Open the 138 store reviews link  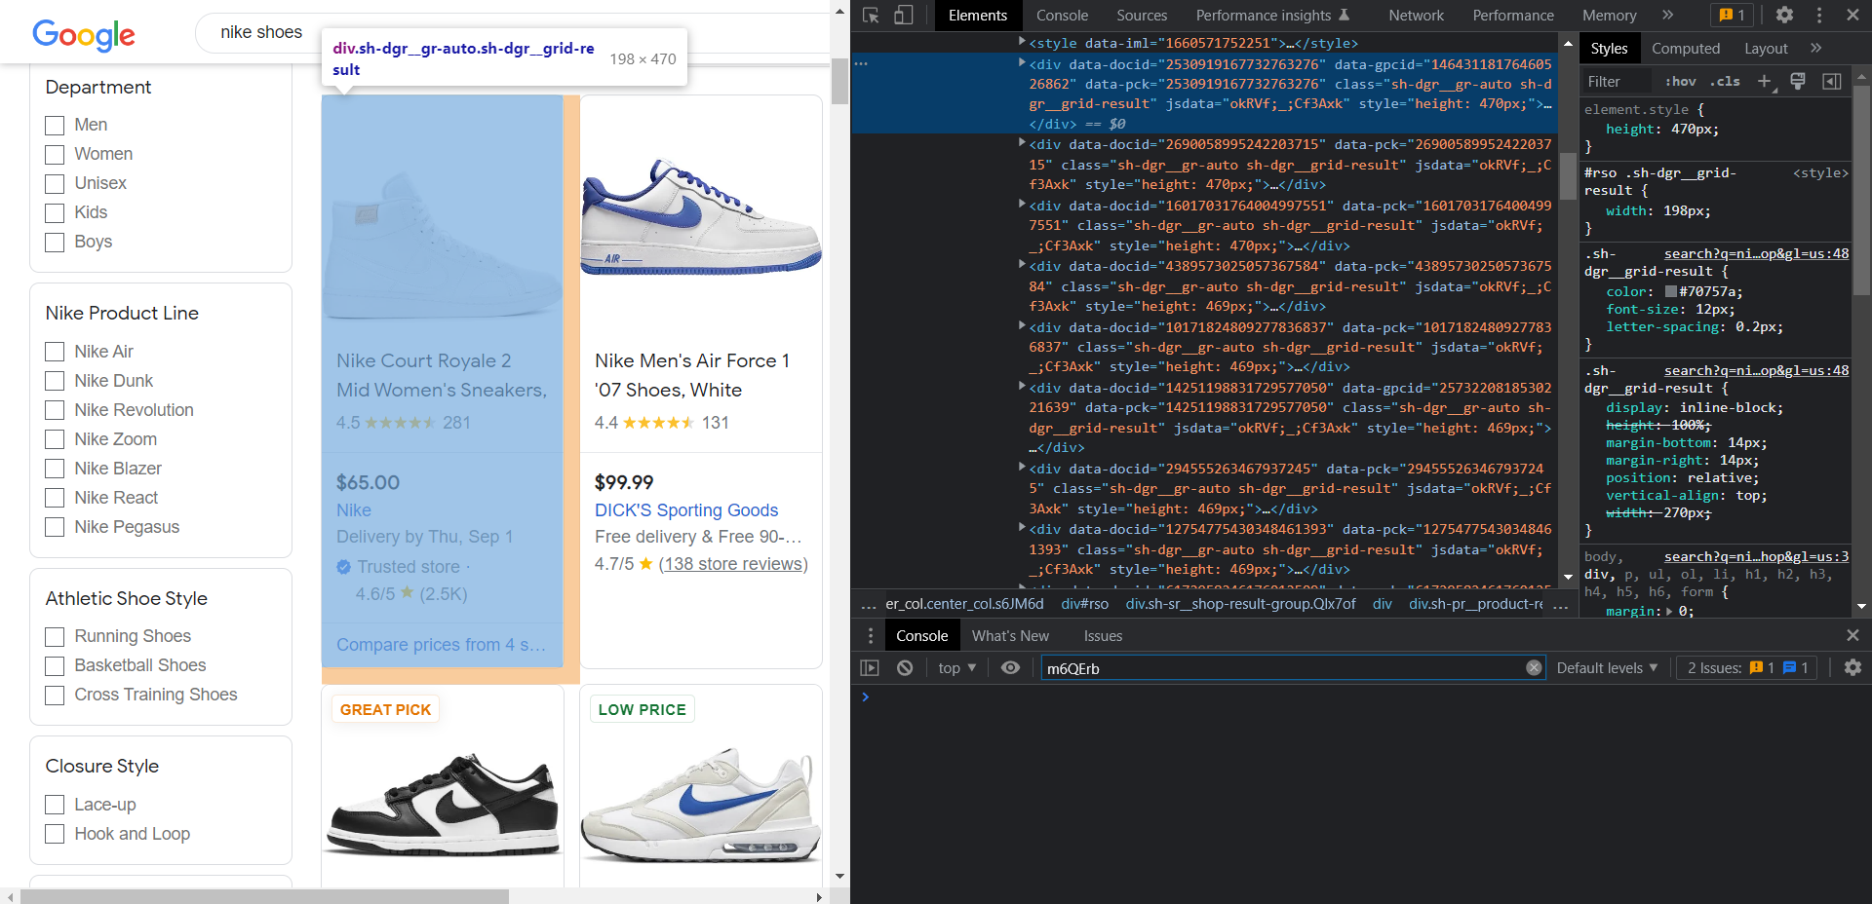733,564
